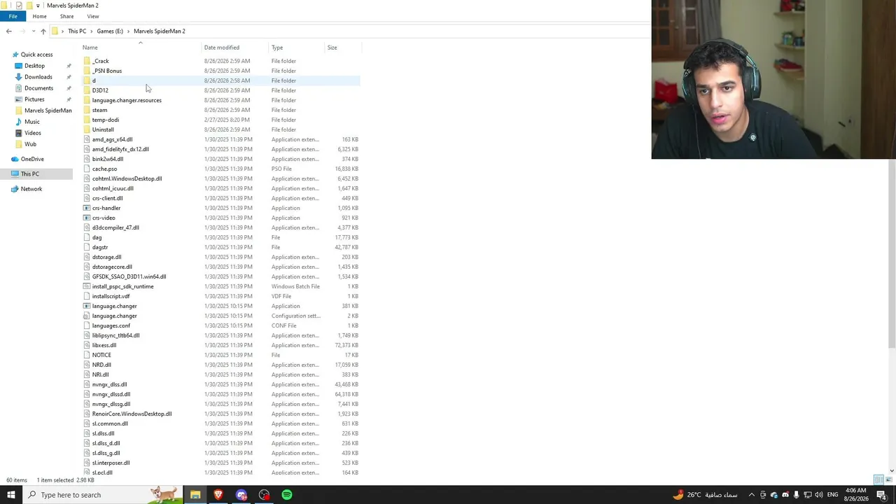Image resolution: width=896 pixels, height=504 pixels.
Task: Select the language.changer.resources folder
Action: pos(127,100)
